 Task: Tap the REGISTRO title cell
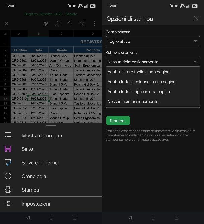point(56,42)
